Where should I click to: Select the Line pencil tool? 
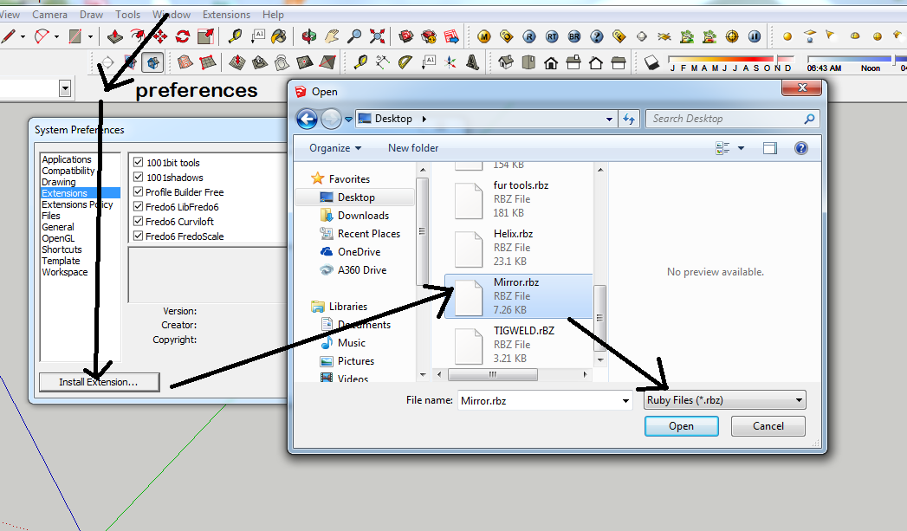point(8,37)
